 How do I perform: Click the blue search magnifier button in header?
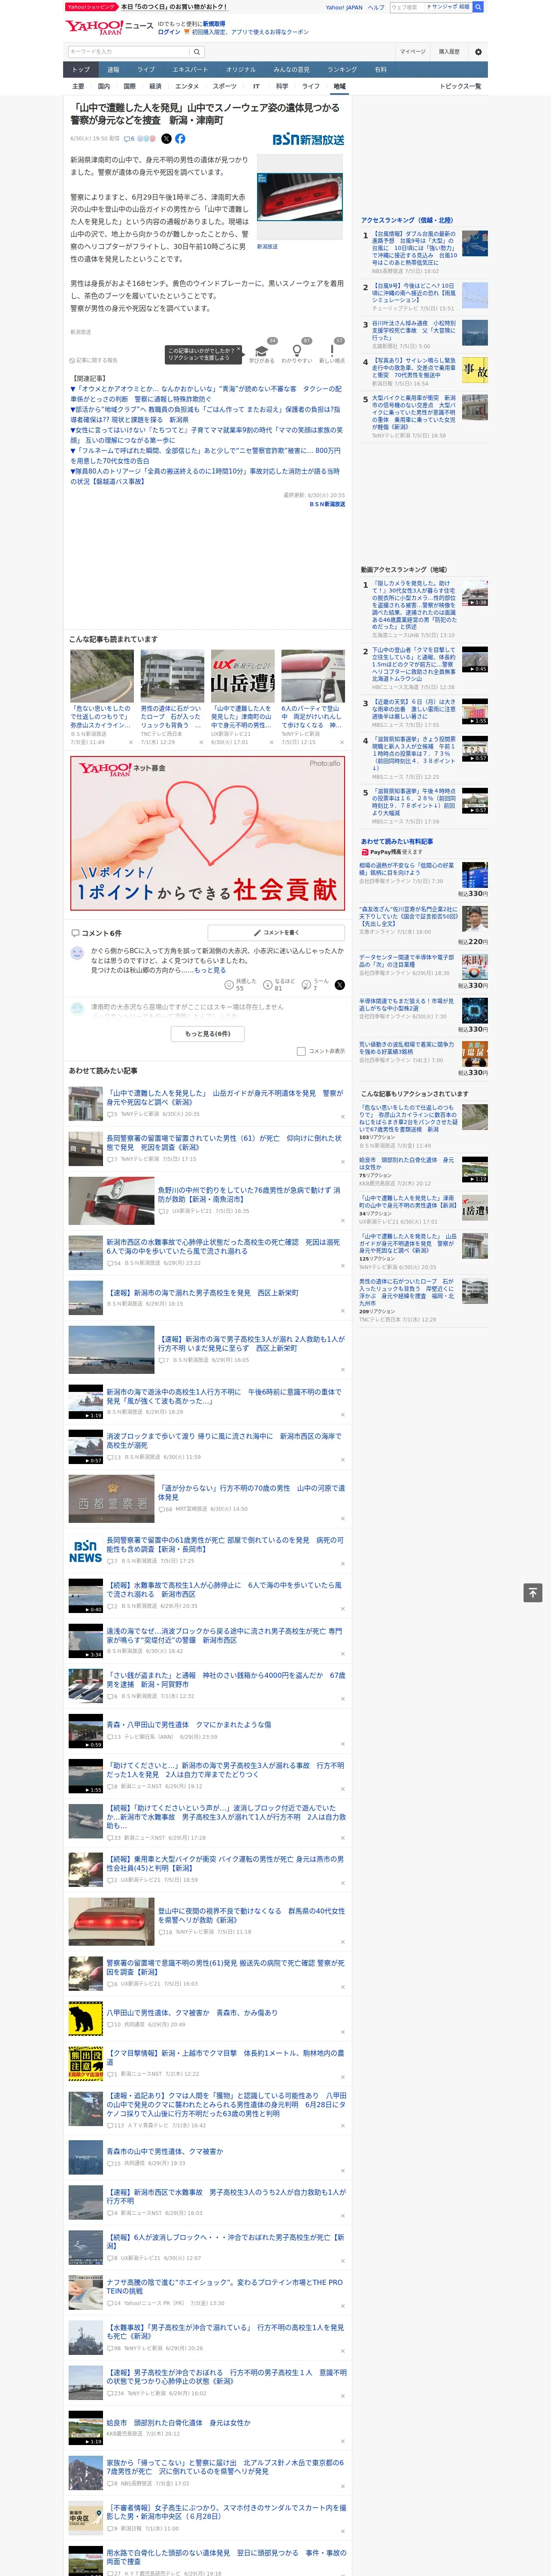pyautogui.click(x=478, y=7)
